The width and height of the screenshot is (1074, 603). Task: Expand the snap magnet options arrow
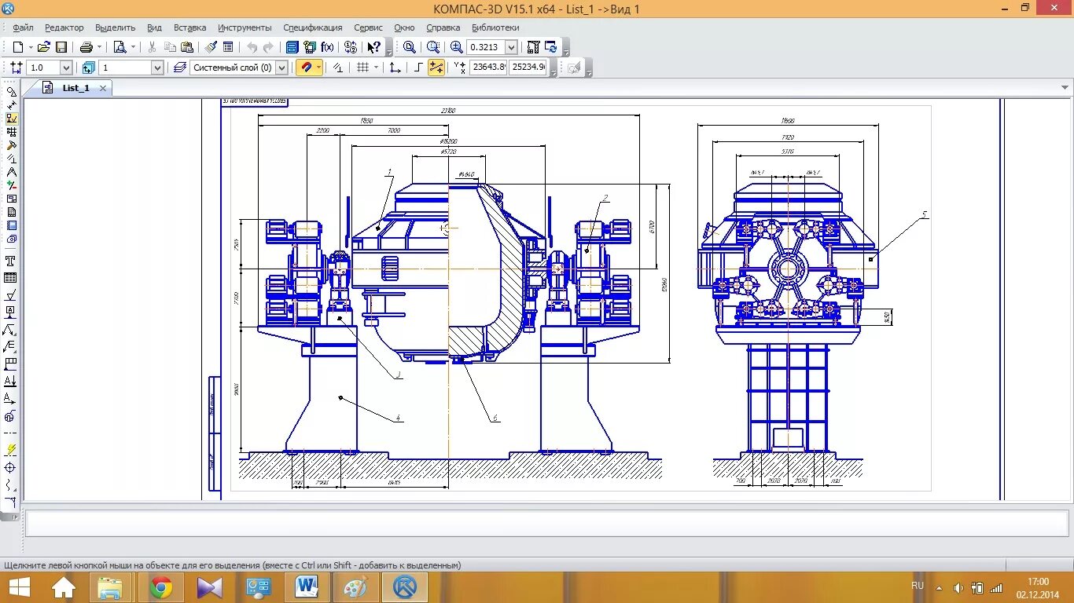[x=318, y=68]
